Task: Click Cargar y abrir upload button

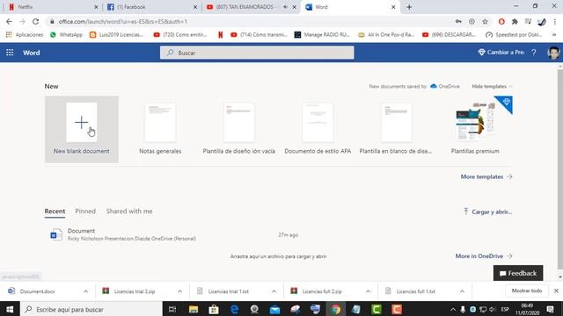Action: point(487,212)
